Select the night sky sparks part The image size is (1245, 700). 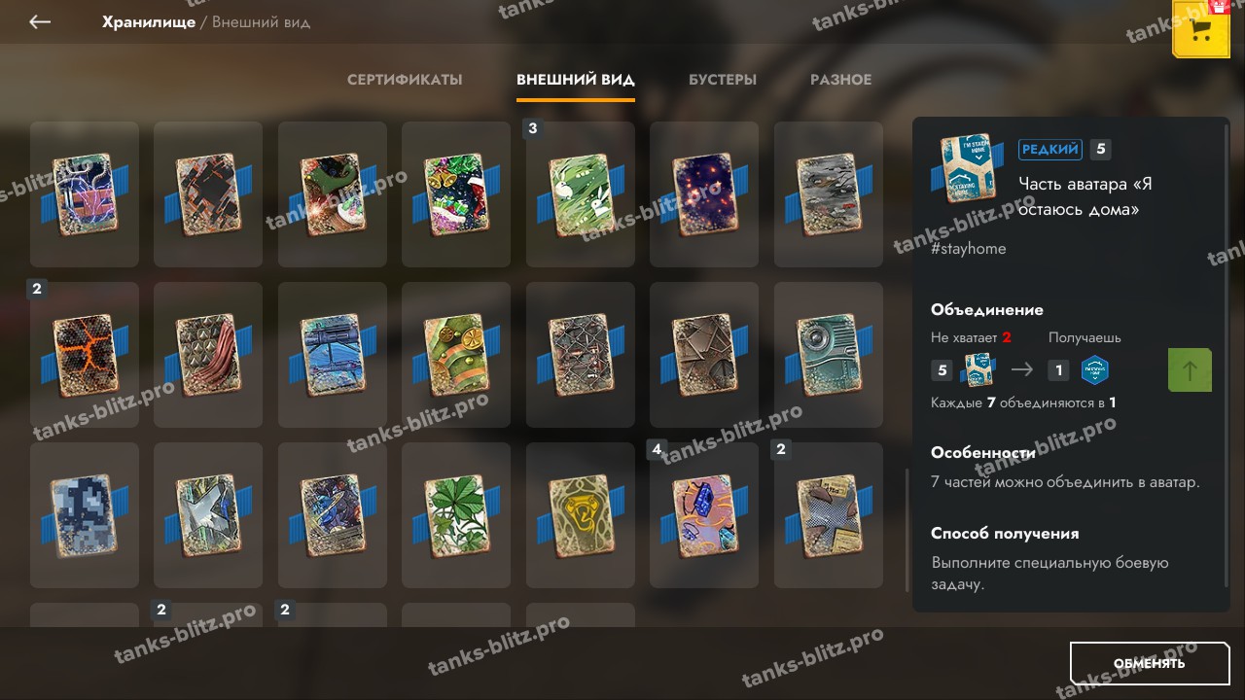click(x=703, y=193)
